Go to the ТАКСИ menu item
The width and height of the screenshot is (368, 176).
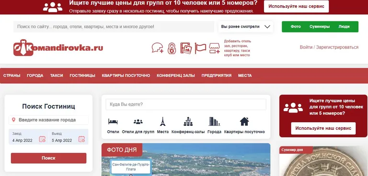pyautogui.click(x=57, y=75)
